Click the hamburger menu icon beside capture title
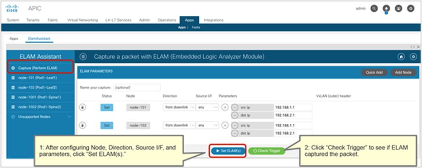Screen dimensions: 422x168 point(83,57)
